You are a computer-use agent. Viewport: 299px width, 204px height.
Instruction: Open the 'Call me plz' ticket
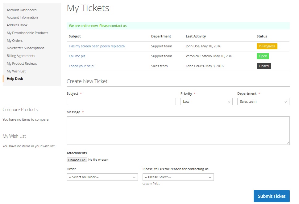tap(77, 56)
